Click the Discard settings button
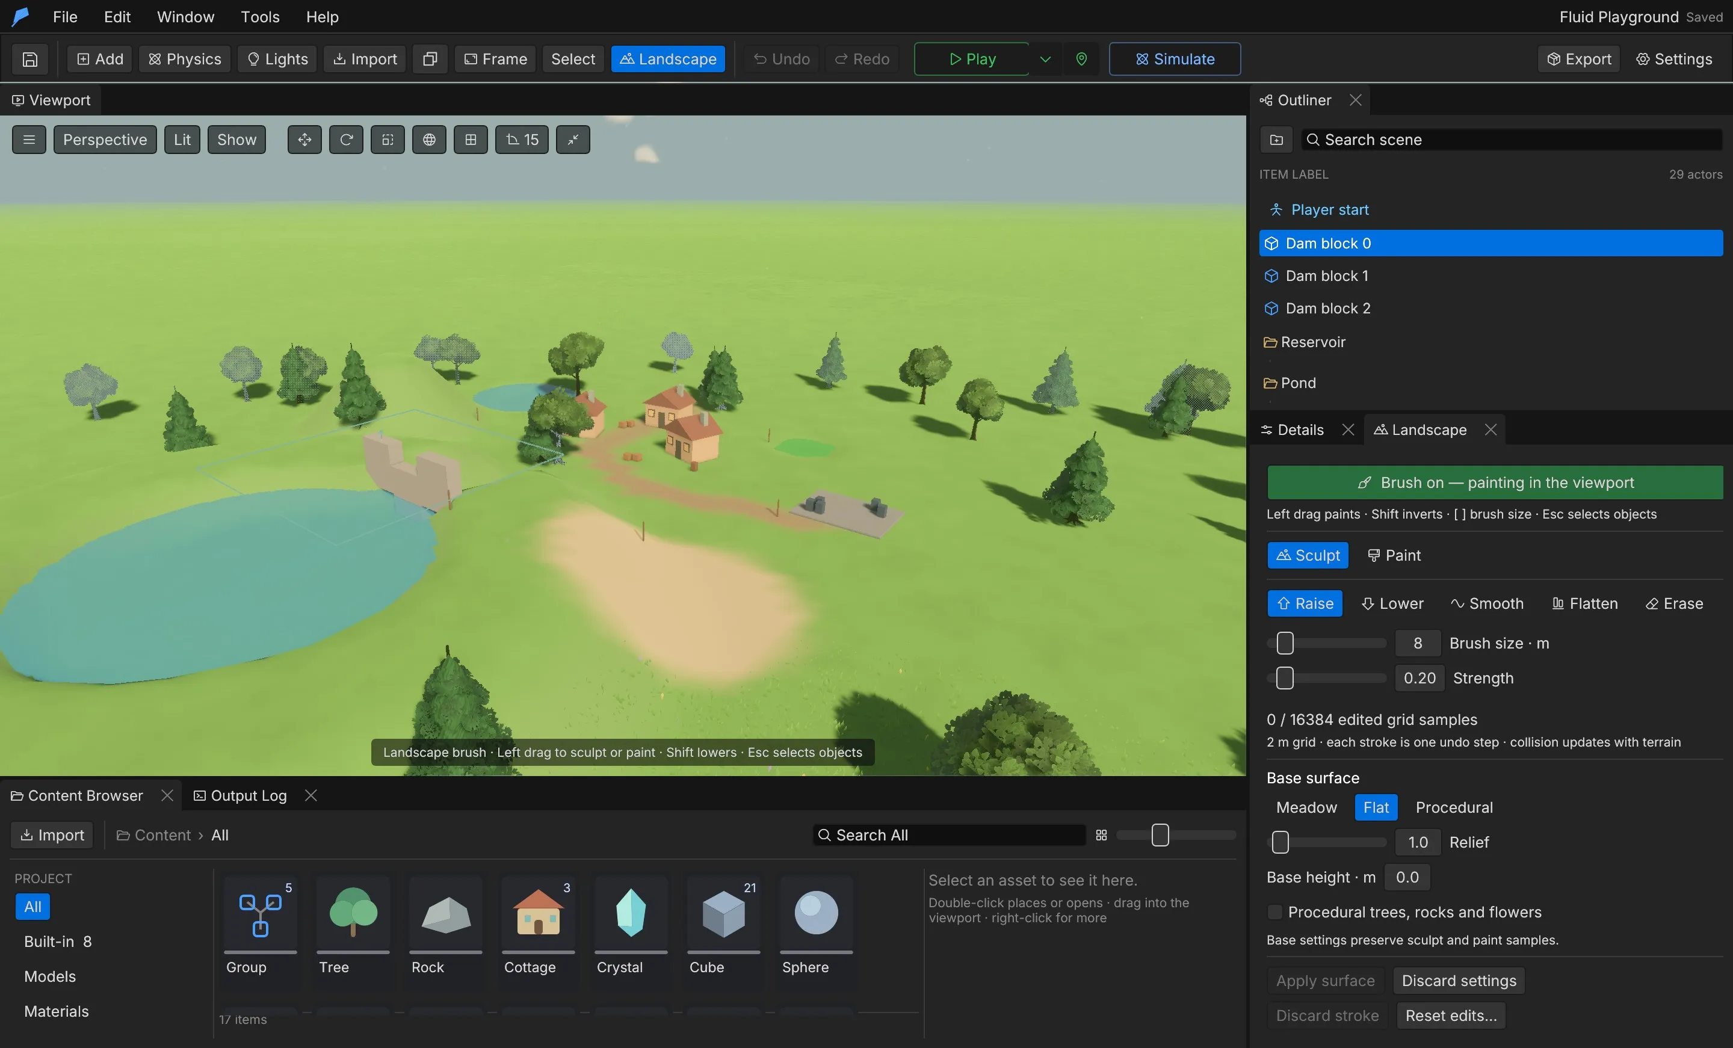Viewport: 1733px width, 1048px height. tap(1459, 981)
